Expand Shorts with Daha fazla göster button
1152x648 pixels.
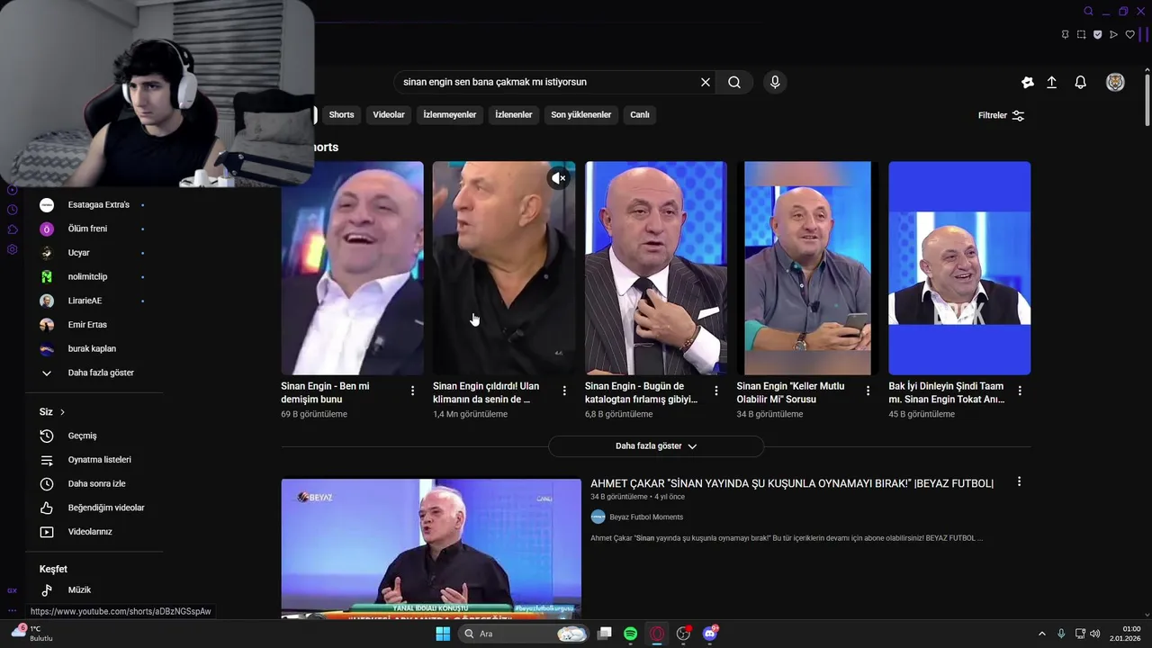tap(656, 446)
